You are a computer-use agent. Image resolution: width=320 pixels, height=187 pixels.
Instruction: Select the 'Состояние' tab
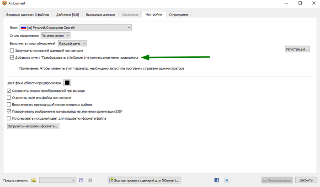tap(130, 15)
